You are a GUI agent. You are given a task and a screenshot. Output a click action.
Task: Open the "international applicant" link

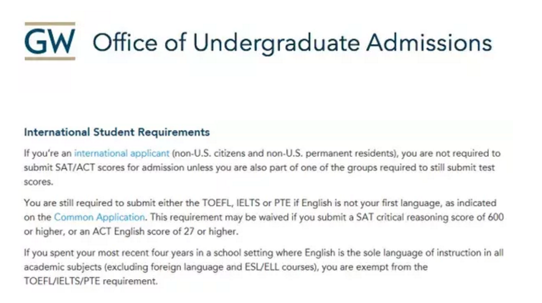pos(121,153)
